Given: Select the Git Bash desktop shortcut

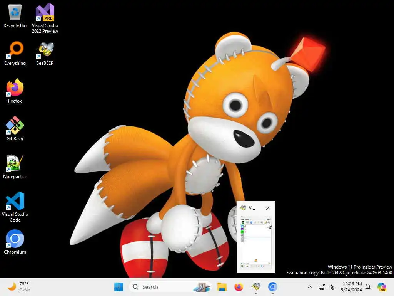Looking at the screenshot, I should pos(15,129).
